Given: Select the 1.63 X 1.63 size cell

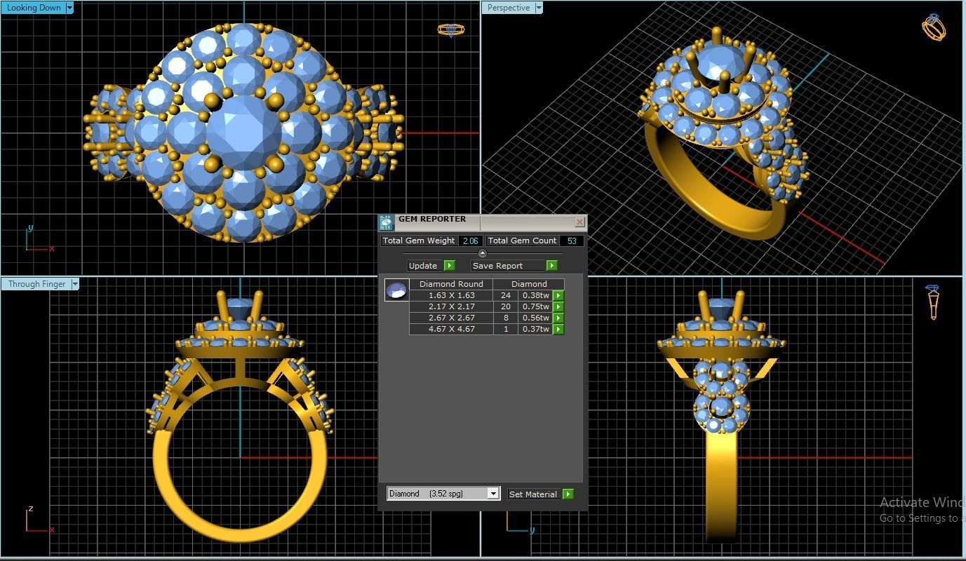Looking at the screenshot, I should click(x=451, y=295).
